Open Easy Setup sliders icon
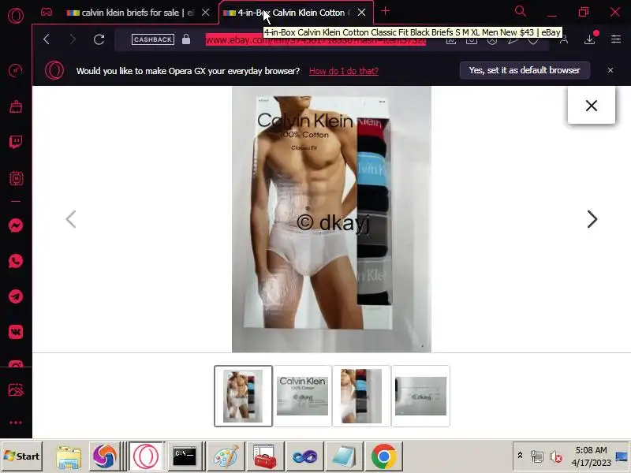Screen dimensions: 631x473 click(616, 39)
